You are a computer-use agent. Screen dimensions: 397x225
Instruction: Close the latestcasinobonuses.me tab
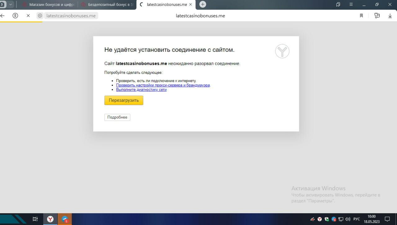pyautogui.click(x=190, y=5)
